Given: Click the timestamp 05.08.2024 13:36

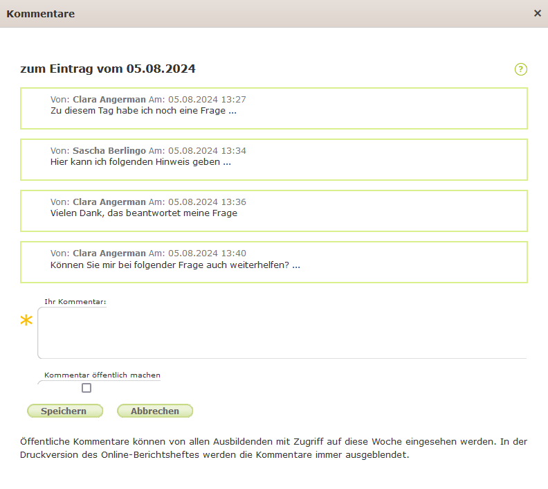Looking at the screenshot, I should (207, 202).
